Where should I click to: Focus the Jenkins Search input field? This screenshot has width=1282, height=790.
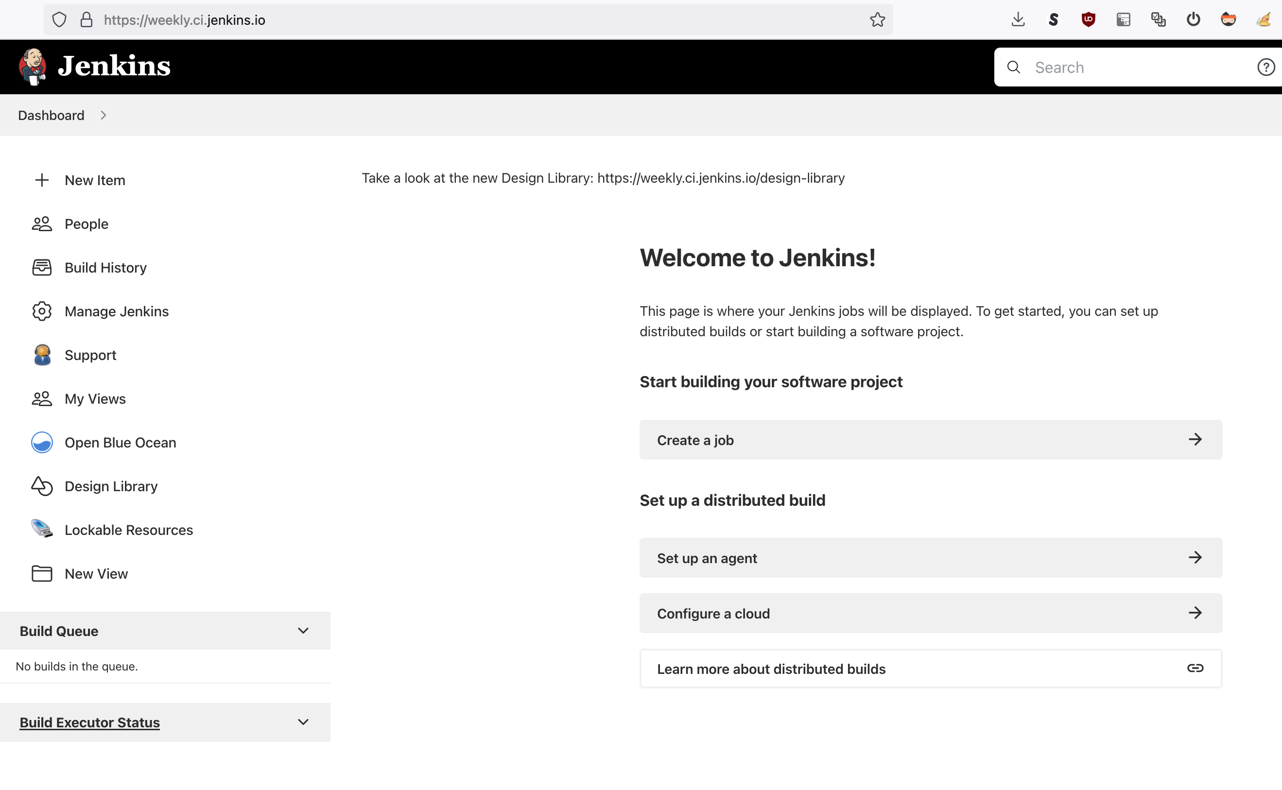point(1139,68)
